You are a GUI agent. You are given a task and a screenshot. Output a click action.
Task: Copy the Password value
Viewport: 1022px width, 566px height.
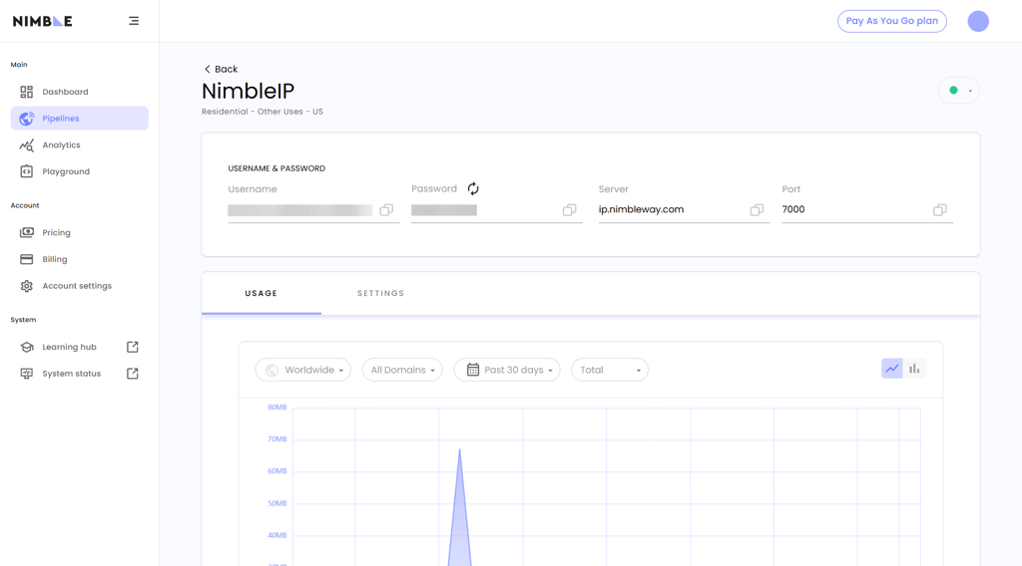tap(570, 209)
